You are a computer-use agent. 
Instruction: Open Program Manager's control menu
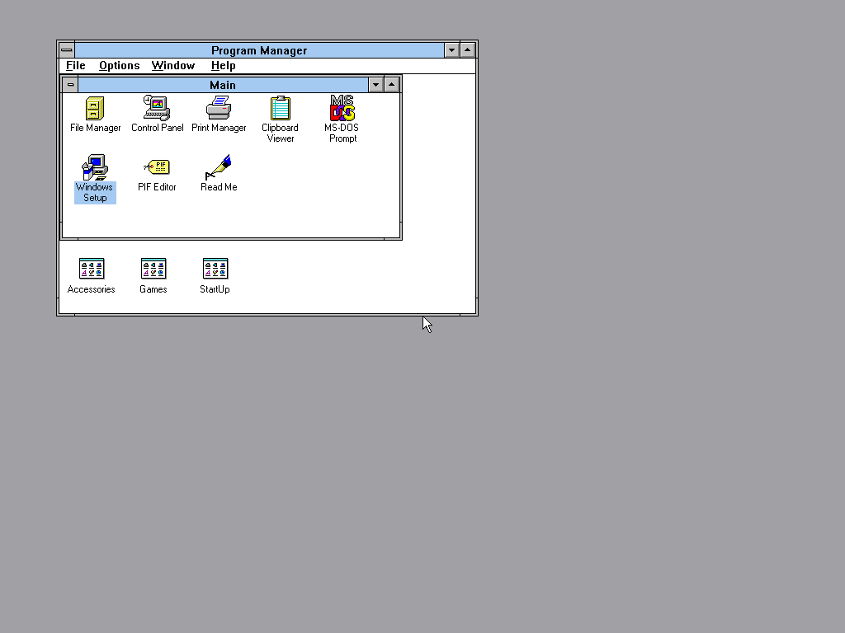pyautogui.click(x=66, y=49)
